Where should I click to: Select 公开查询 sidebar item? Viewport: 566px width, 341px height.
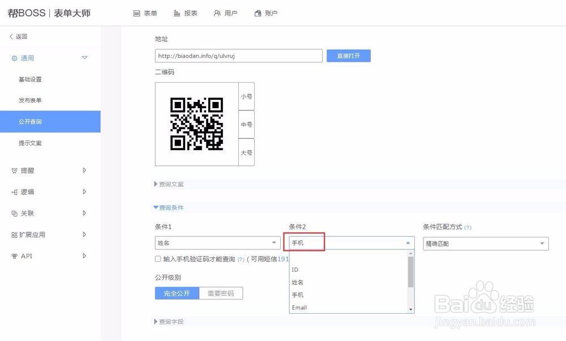(50, 122)
